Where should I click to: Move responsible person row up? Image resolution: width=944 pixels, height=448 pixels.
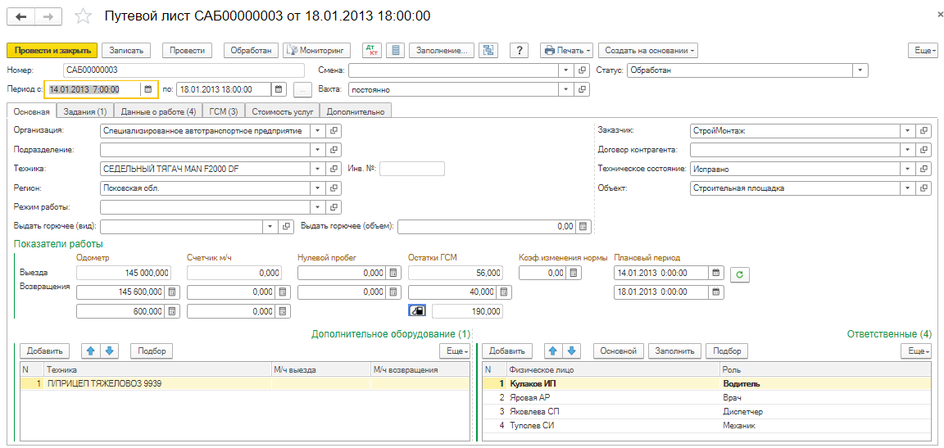pyautogui.click(x=552, y=350)
